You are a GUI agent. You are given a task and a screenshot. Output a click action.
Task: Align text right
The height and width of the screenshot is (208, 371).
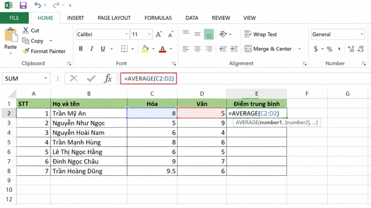(209, 49)
